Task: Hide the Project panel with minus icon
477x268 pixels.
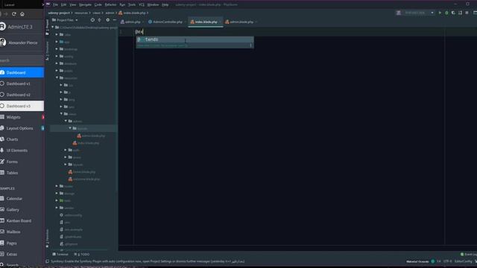Action: point(114,20)
